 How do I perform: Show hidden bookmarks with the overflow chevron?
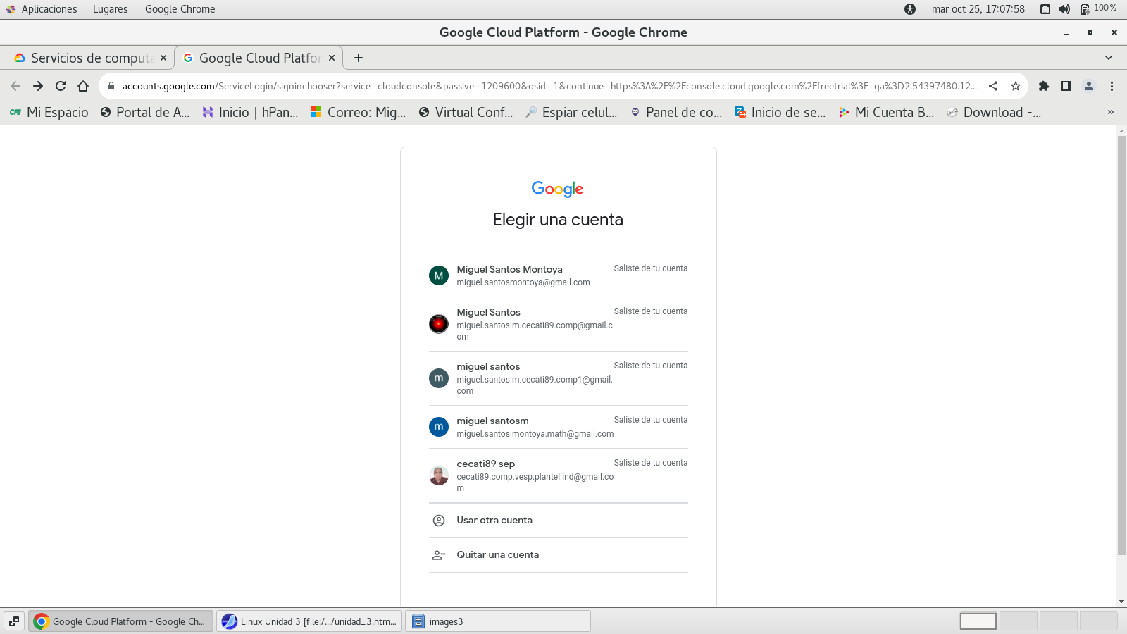pyautogui.click(x=1111, y=112)
